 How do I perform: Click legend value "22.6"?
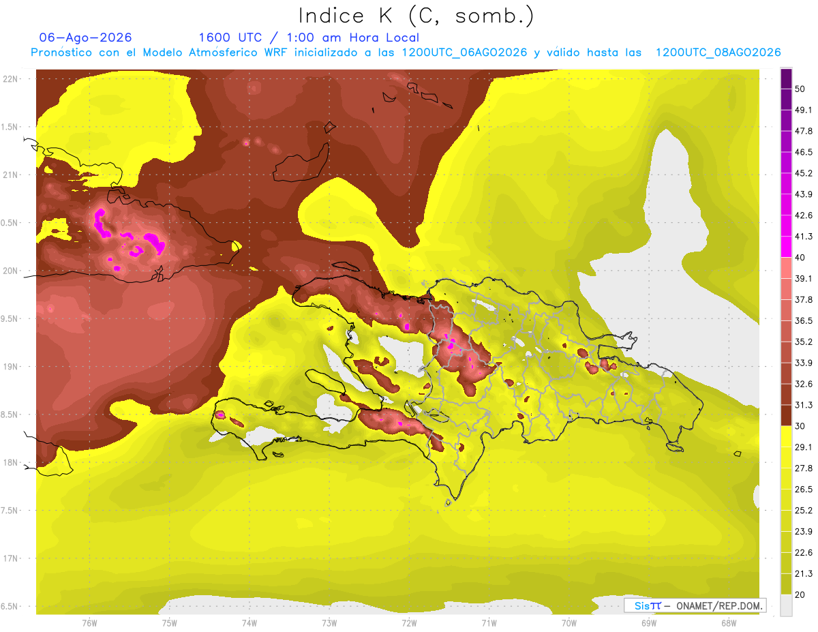[804, 552]
